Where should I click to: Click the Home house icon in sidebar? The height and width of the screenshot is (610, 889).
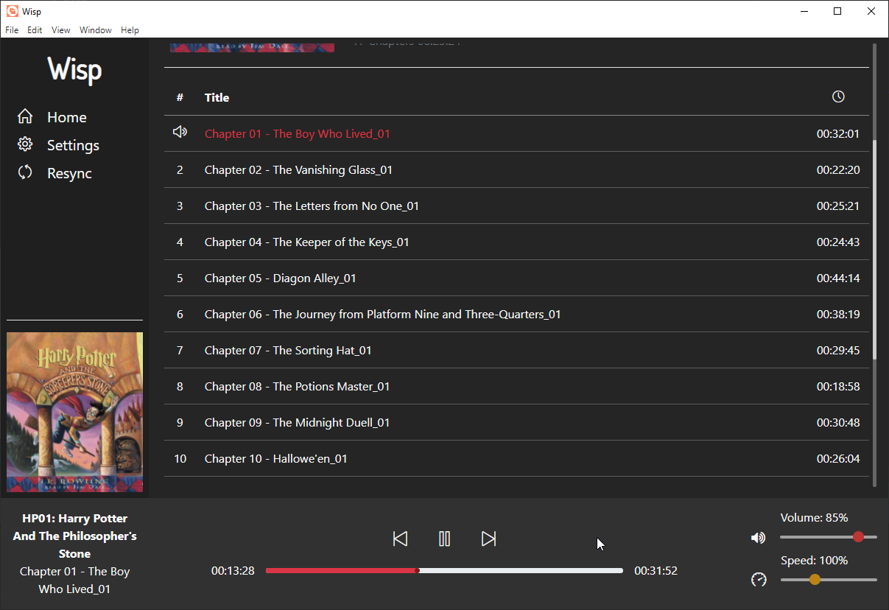coord(25,116)
